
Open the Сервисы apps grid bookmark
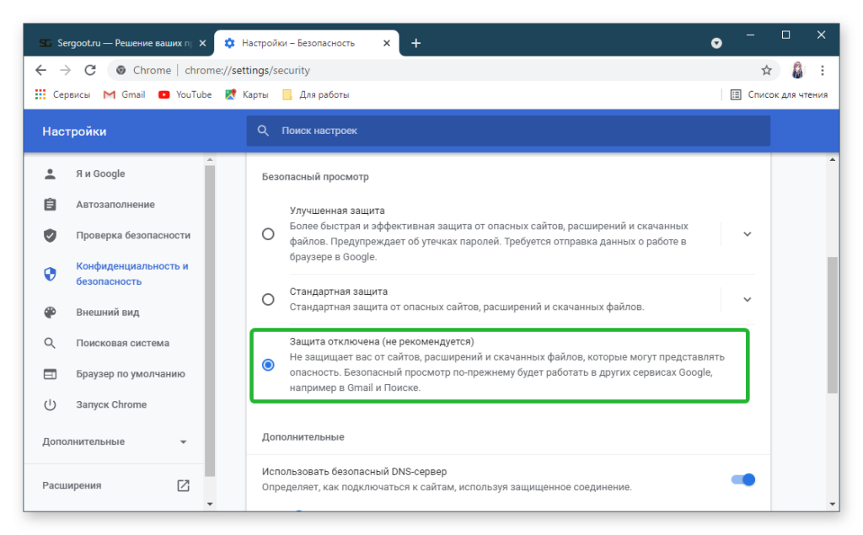pyautogui.click(x=62, y=94)
